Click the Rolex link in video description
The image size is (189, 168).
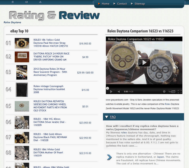pyautogui.click(x=168, y=104)
